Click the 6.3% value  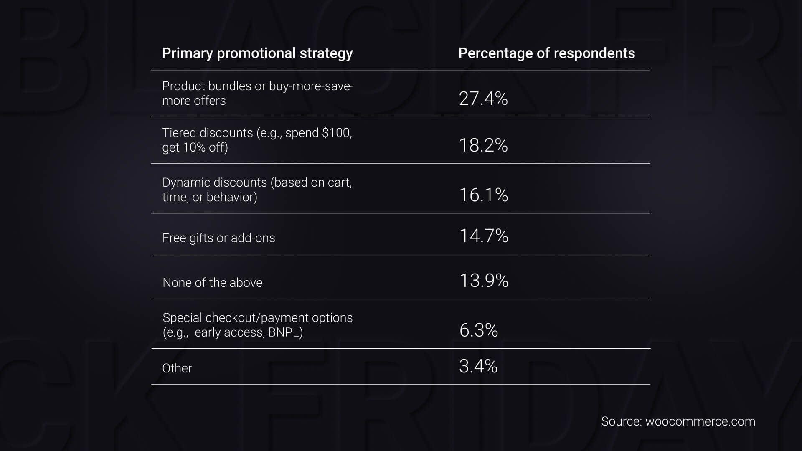(x=478, y=330)
